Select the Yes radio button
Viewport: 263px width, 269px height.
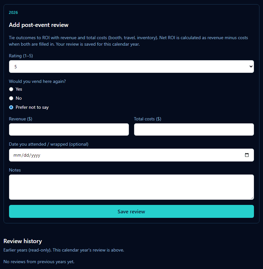tap(11, 89)
